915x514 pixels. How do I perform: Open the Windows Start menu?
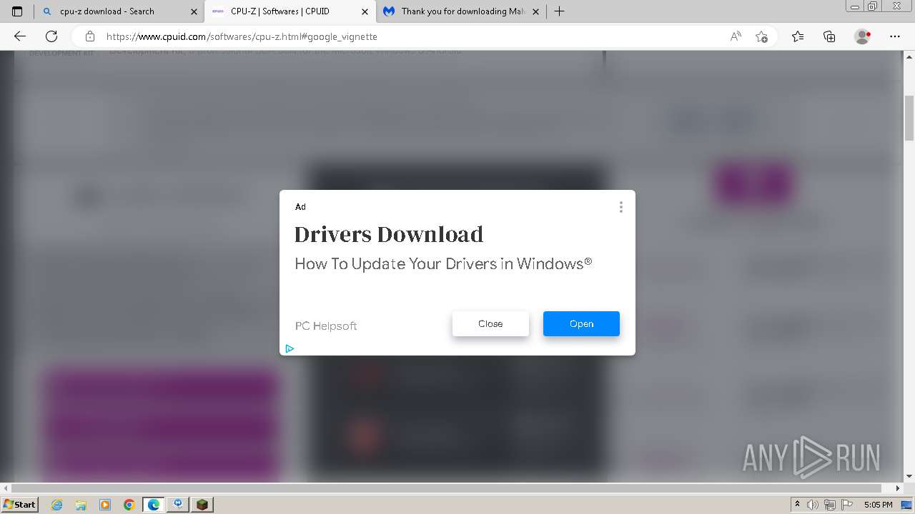coord(19,504)
